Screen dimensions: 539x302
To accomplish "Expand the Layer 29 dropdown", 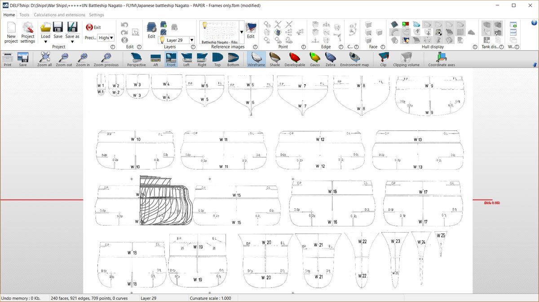I will [192, 40].
